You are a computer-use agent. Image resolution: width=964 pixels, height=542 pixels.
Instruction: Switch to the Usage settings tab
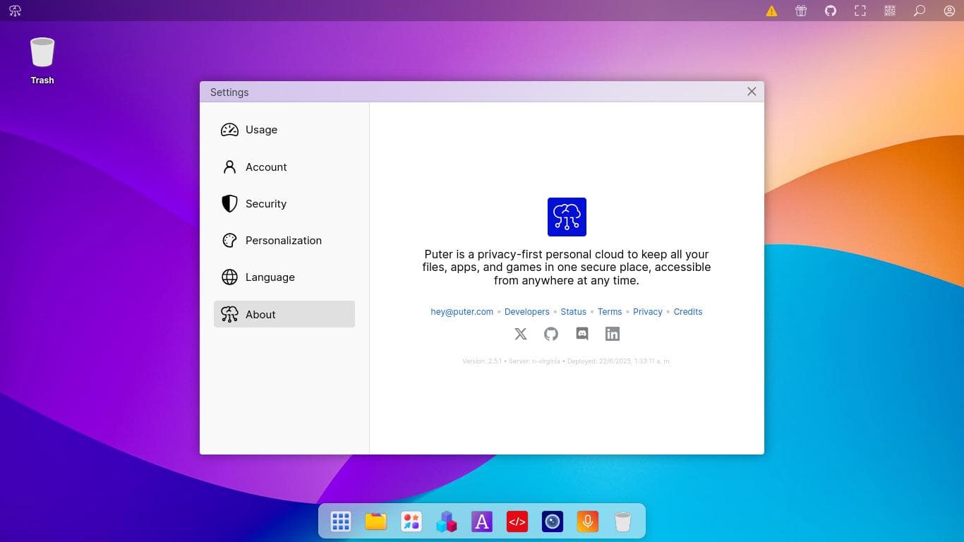pyautogui.click(x=284, y=130)
